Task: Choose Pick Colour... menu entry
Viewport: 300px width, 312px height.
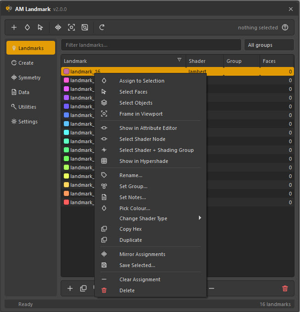Action: coord(151,208)
